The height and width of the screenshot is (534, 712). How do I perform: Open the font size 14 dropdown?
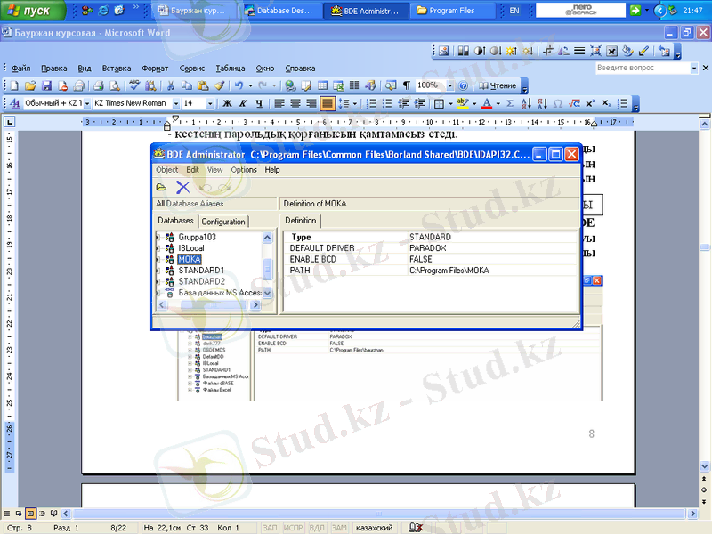click(x=210, y=103)
